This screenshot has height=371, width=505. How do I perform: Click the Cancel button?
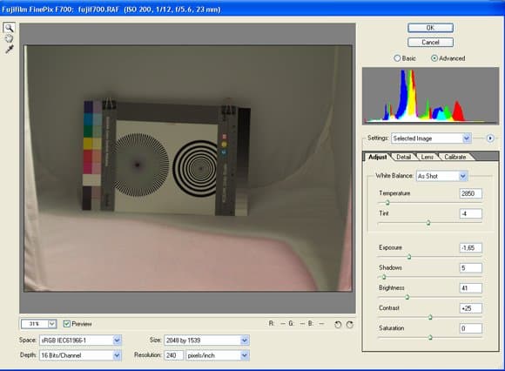click(430, 42)
